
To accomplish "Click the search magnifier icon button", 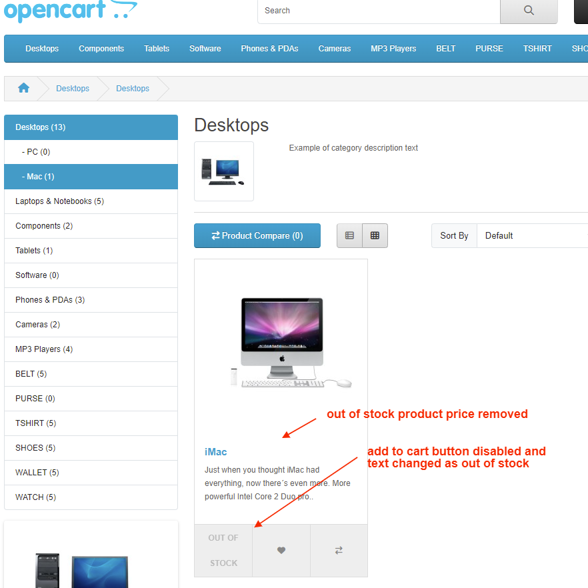I will pos(529,11).
